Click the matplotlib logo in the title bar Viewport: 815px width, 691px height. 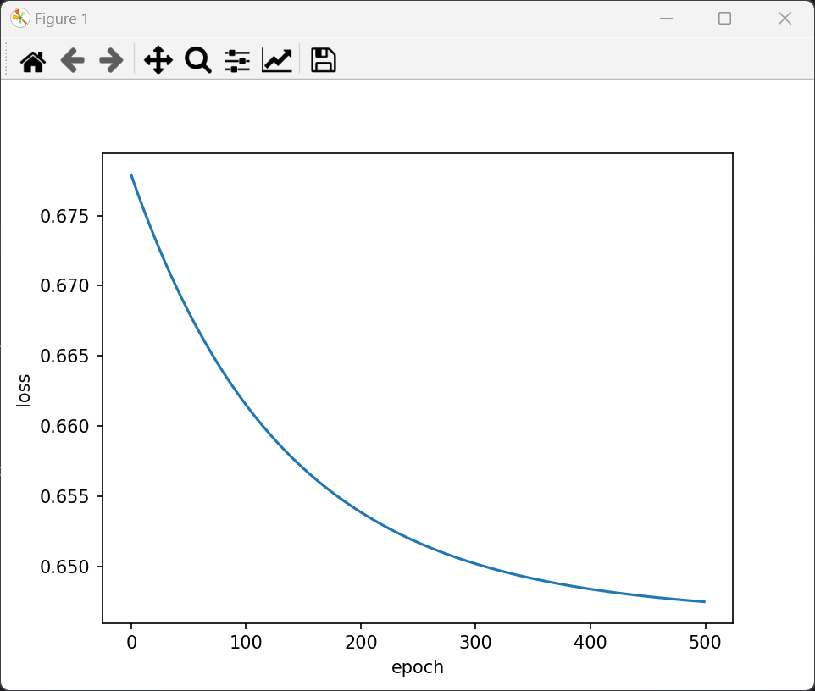click(x=19, y=18)
